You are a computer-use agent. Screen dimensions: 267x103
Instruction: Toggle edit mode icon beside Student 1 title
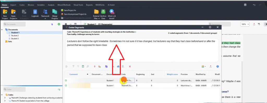click(85, 24)
